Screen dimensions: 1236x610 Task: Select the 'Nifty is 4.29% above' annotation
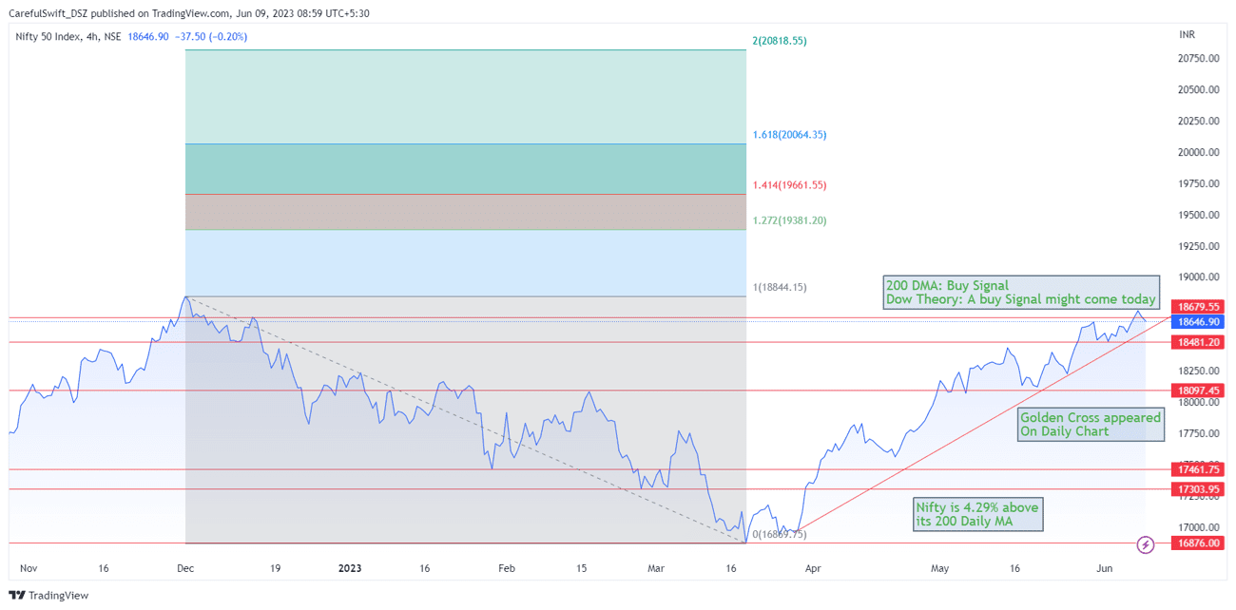977,514
